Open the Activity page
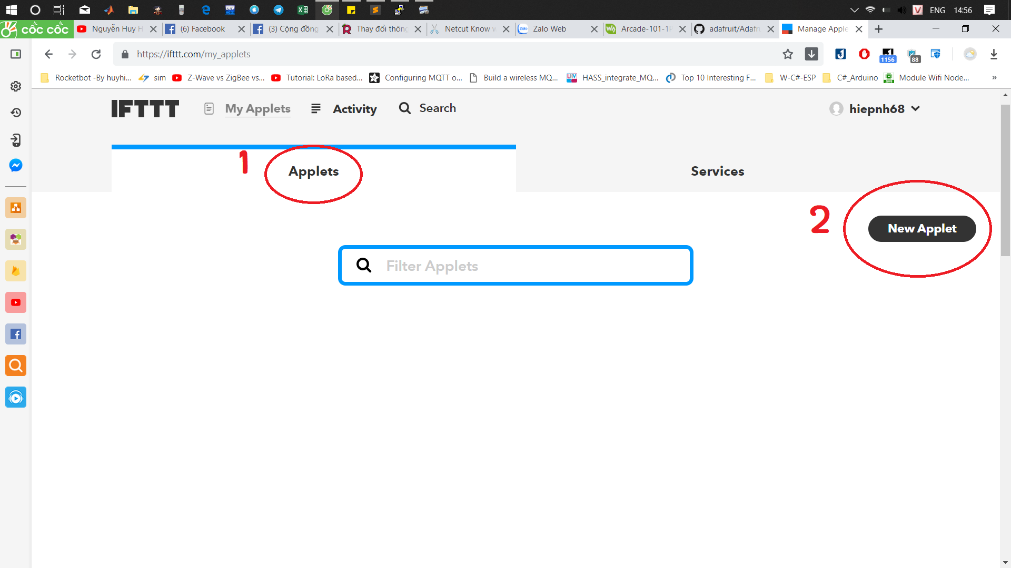 [354, 109]
